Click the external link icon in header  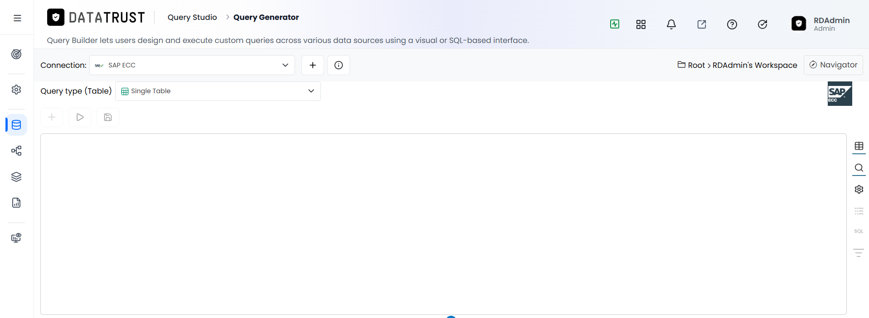click(702, 24)
